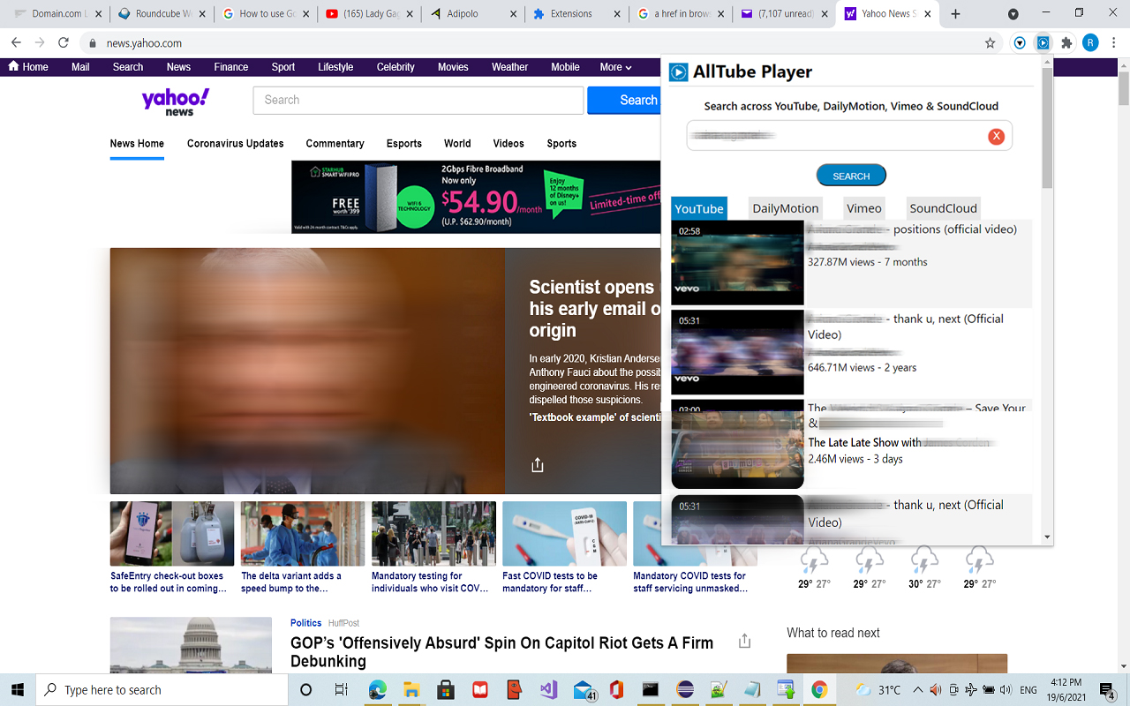Clear the search field using the red X
Image resolution: width=1130 pixels, height=706 pixels.
pyautogui.click(x=996, y=136)
